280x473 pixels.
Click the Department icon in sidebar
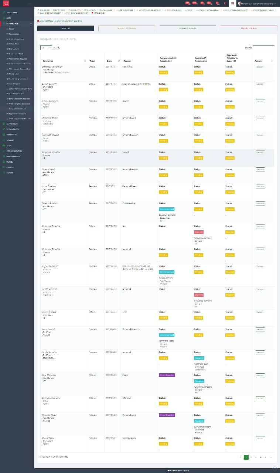pos(4,124)
